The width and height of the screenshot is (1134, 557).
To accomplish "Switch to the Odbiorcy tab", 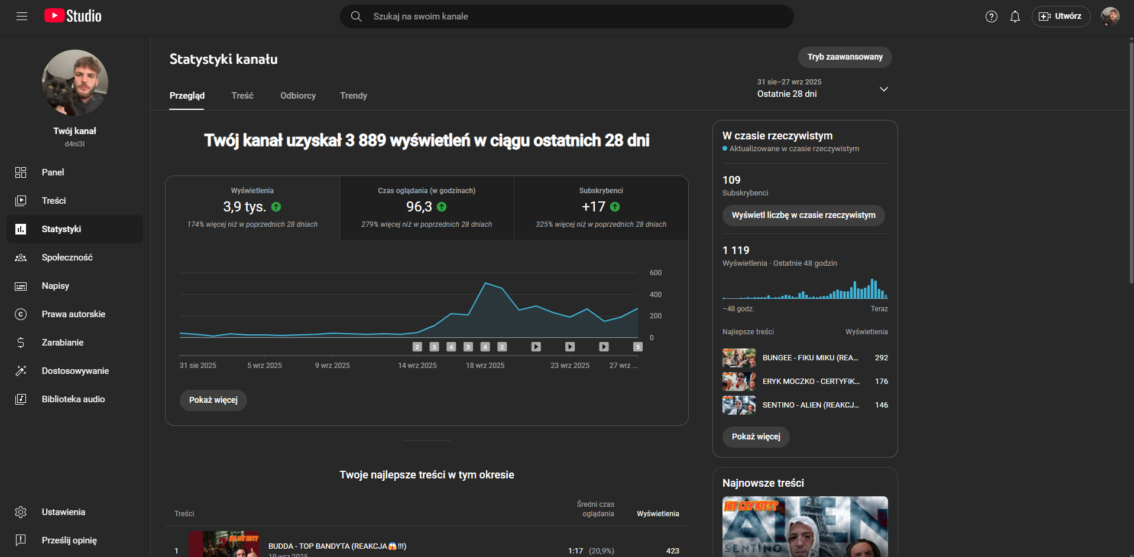I will pyautogui.click(x=297, y=96).
